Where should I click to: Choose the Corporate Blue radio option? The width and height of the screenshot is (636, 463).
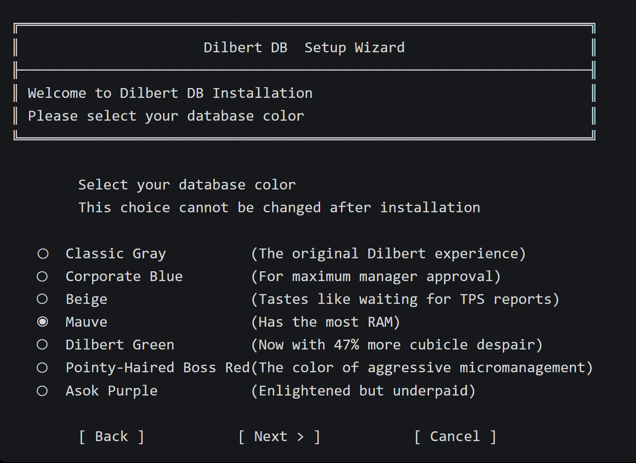click(43, 277)
